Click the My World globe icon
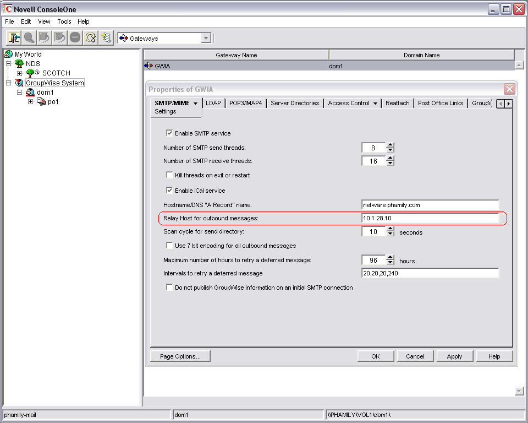The height and width of the screenshot is (423, 528). (x=8, y=55)
